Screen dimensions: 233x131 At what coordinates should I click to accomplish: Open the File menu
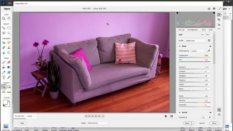[x=10, y=3]
